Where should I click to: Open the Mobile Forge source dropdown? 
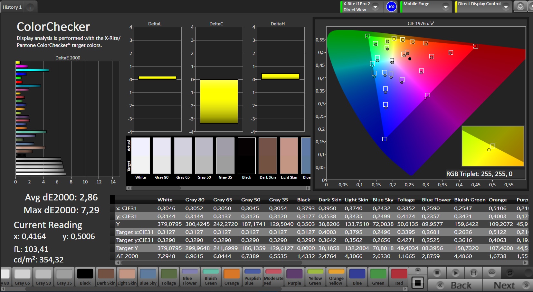coord(446,7)
